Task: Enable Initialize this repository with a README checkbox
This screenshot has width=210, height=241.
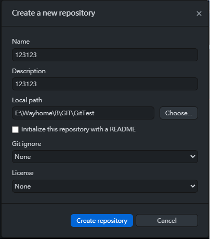Action: tap(15, 129)
